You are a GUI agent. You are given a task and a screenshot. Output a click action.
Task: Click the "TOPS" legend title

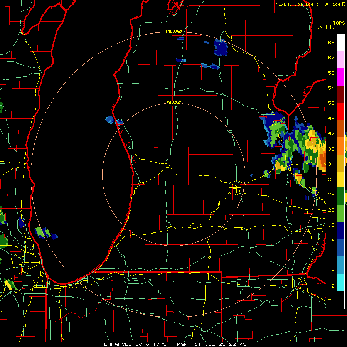pyautogui.click(x=339, y=23)
